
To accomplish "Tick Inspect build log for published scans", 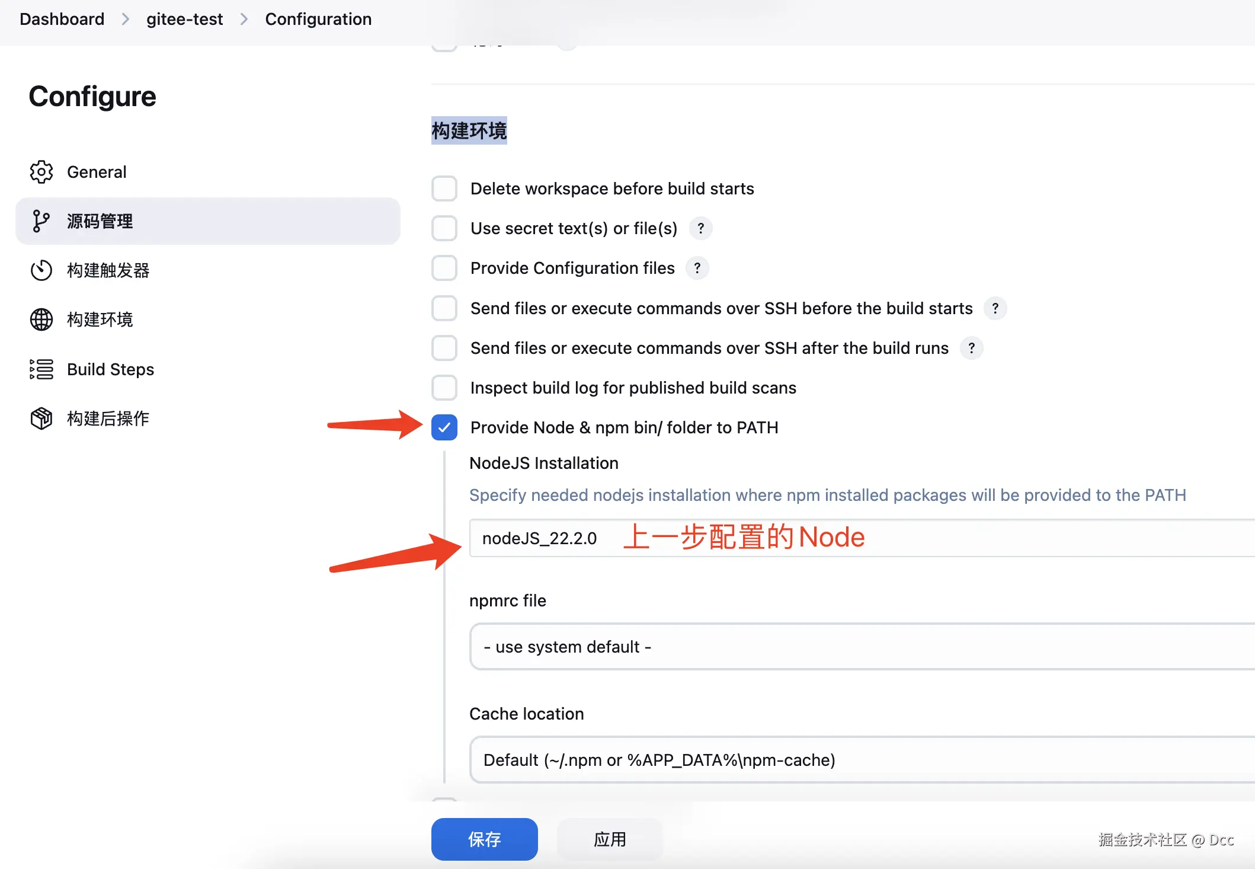I will (x=444, y=388).
